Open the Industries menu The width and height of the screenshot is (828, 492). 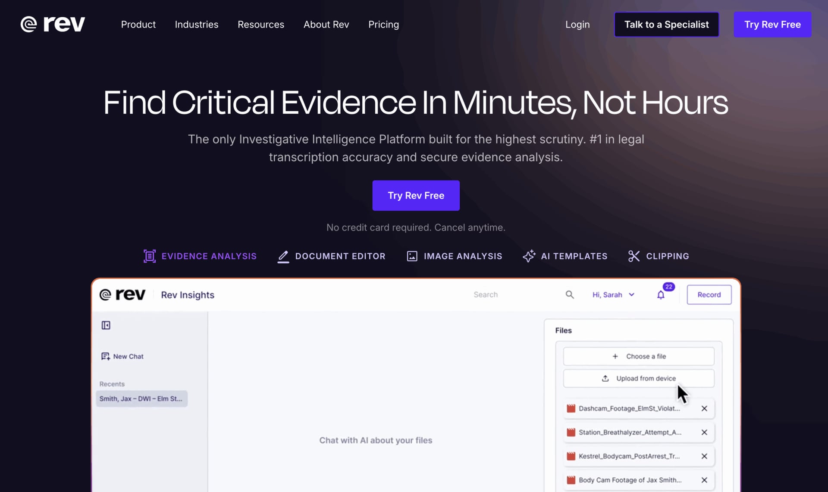[x=197, y=25]
